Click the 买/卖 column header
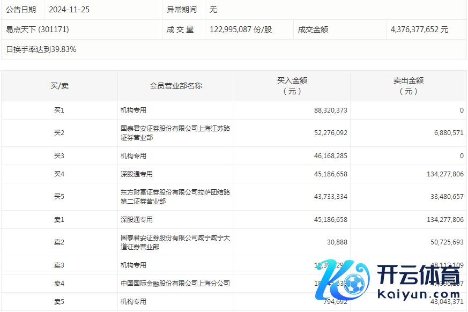This screenshot has width=468, height=312. [x=59, y=86]
